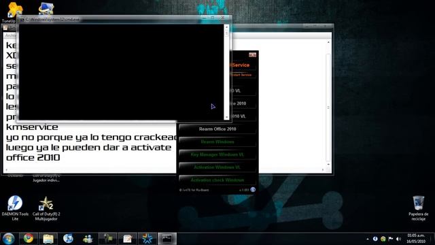The image size is (435, 245).
Task: Switch to the cmd.exe taskbar button
Action: pyautogui.click(x=167, y=239)
